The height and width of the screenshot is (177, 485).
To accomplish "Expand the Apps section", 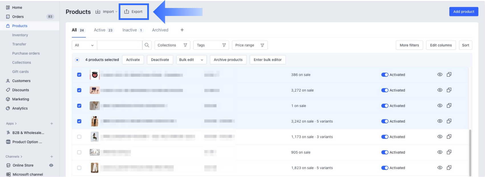I will [x=11, y=123].
